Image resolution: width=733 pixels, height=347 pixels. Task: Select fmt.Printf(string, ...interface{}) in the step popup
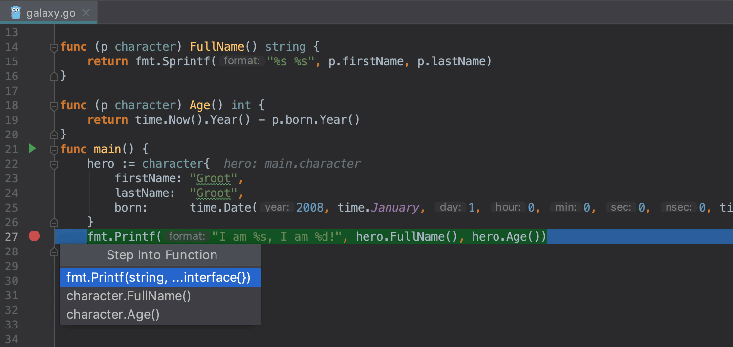[158, 277]
